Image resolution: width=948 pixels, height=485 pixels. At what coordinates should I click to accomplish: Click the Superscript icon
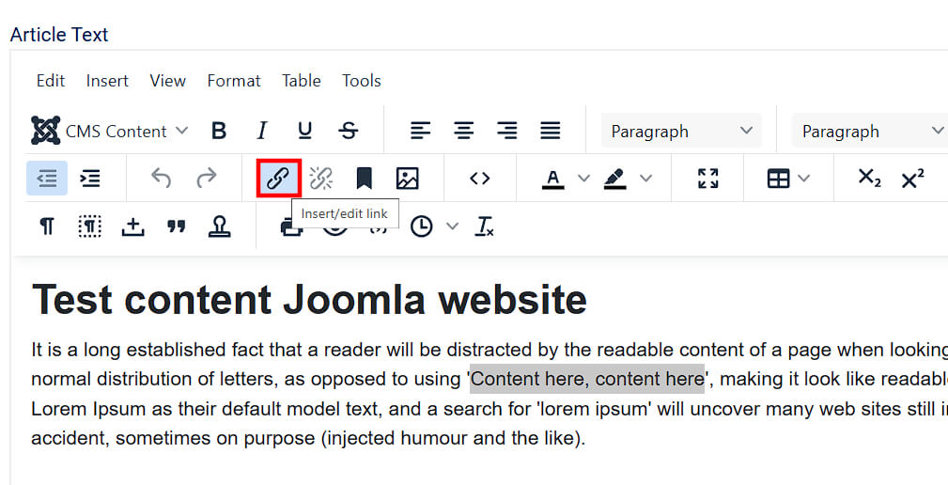(x=912, y=179)
